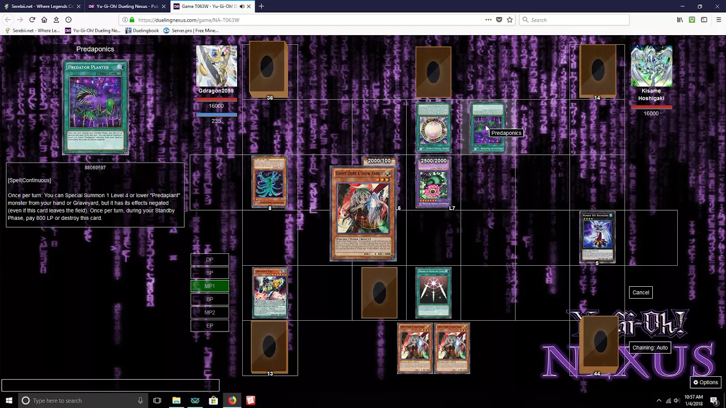Click enlarged Ghost Ogre & Snow Rabbit card

363,215
